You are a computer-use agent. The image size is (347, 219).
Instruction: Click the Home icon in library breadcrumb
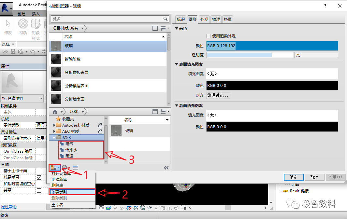coord(55,112)
